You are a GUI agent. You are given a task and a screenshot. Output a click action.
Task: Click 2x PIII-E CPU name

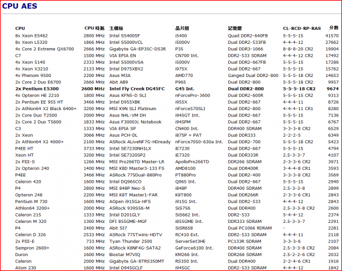tap(25, 241)
